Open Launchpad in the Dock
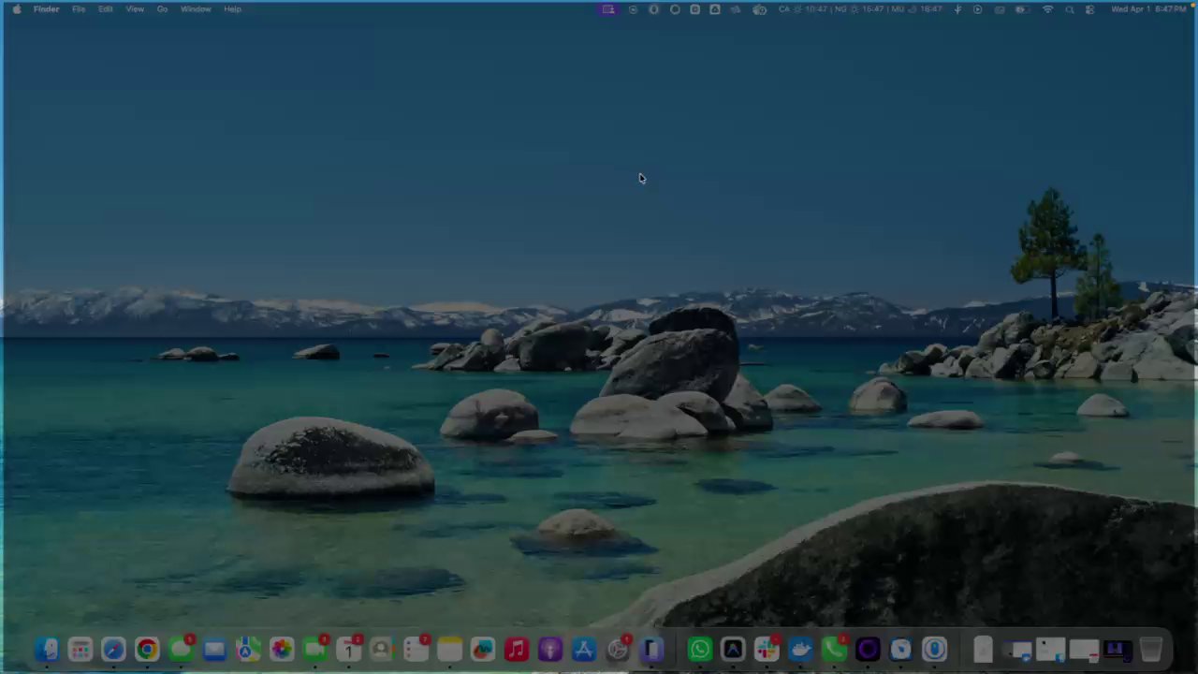 (x=80, y=650)
